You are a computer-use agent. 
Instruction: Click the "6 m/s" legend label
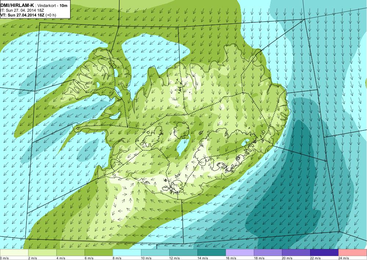pos(89,258)
